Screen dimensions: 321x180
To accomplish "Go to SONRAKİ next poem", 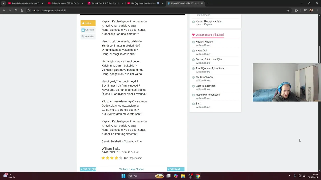I will coord(176,169).
